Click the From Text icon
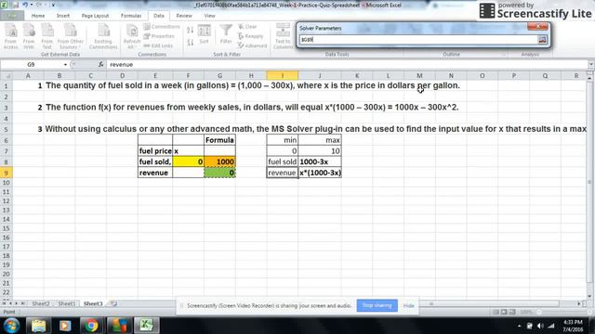This screenshot has width=595, height=334. [47, 37]
